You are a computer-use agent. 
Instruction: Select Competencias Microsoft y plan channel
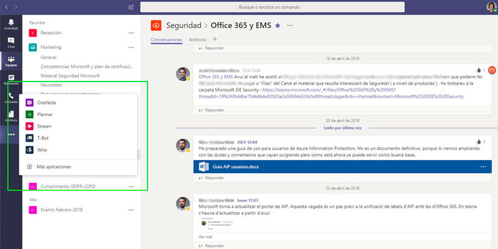pos(87,67)
